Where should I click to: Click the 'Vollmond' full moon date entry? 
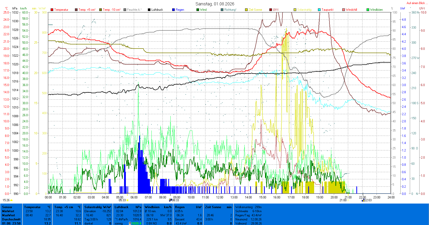coord(241,223)
